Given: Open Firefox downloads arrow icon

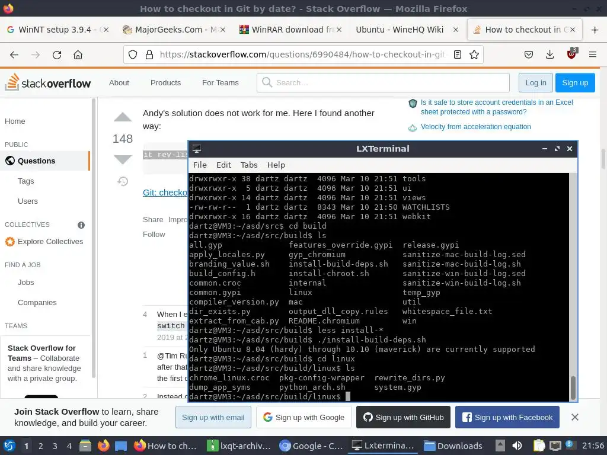Looking at the screenshot, I should pos(550,55).
